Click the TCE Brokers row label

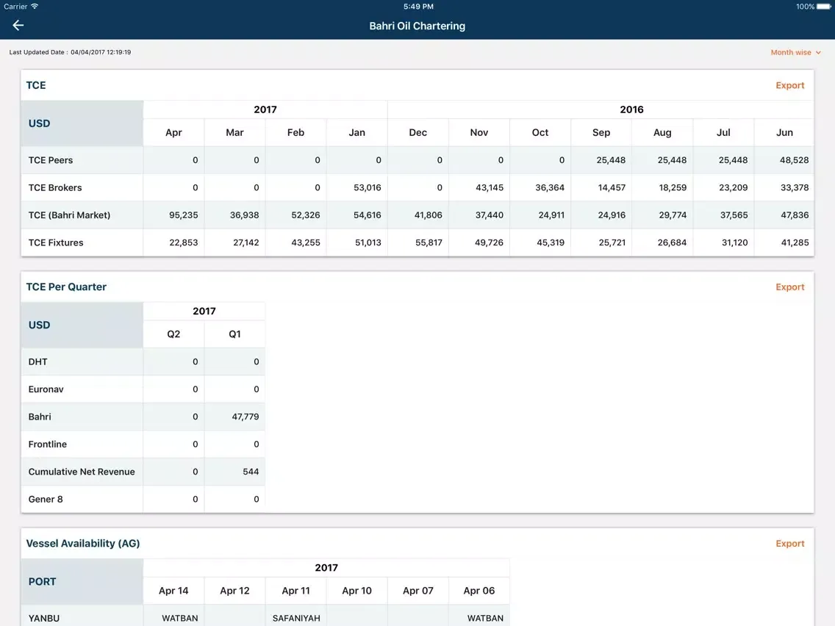pyautogui.click(x=55, y=188)
